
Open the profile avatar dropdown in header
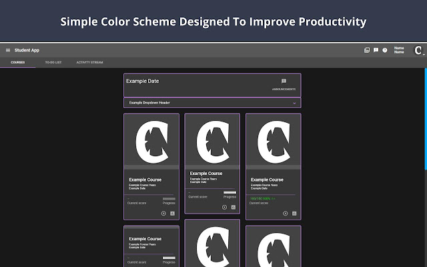(418, 51)
